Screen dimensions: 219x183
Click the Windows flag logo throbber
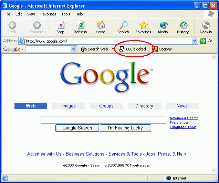[x=211, y=14]
